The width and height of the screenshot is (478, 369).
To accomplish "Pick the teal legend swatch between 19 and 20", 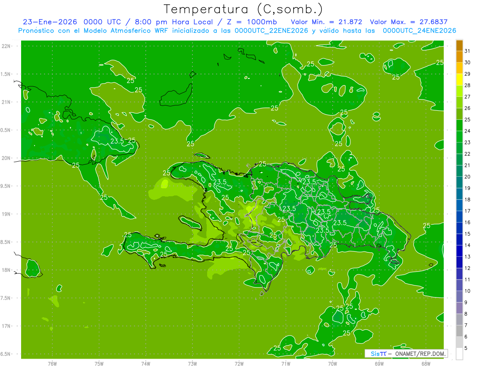I will tap(459, 183).
